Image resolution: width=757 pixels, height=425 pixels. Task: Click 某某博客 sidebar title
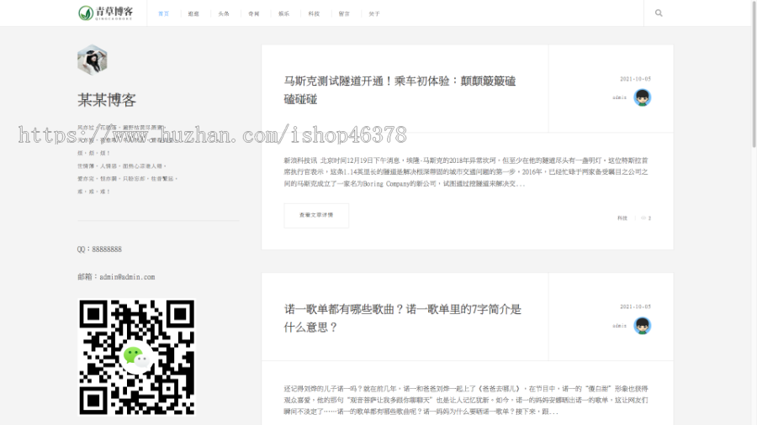tap(107, 100)
